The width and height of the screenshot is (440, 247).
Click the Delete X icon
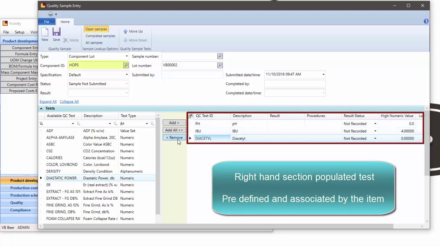click(x=66, y=40)
